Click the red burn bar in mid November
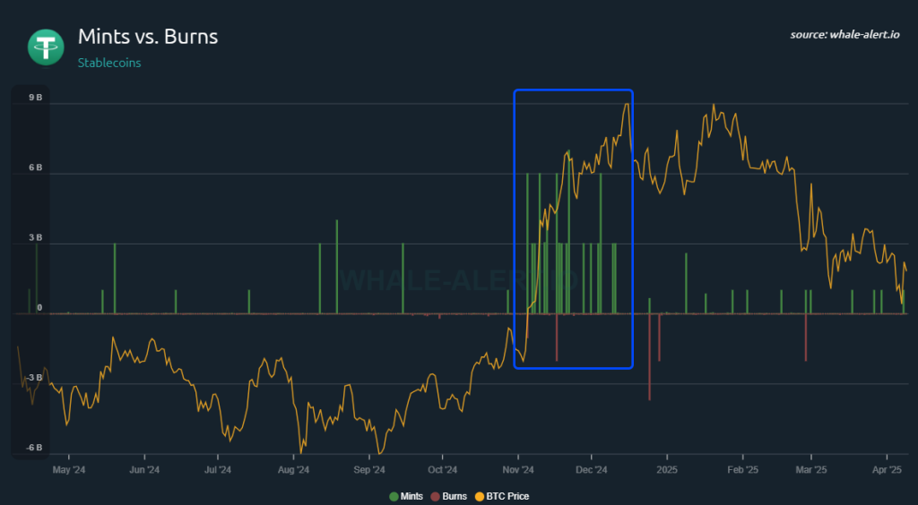 coord(557,338)
